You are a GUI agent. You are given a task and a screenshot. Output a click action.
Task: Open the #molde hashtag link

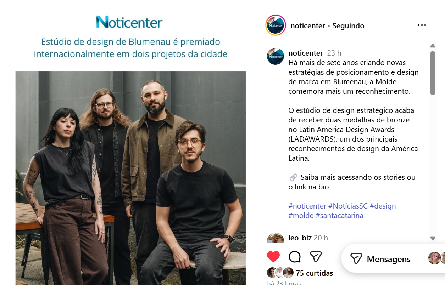coord(301,215)
